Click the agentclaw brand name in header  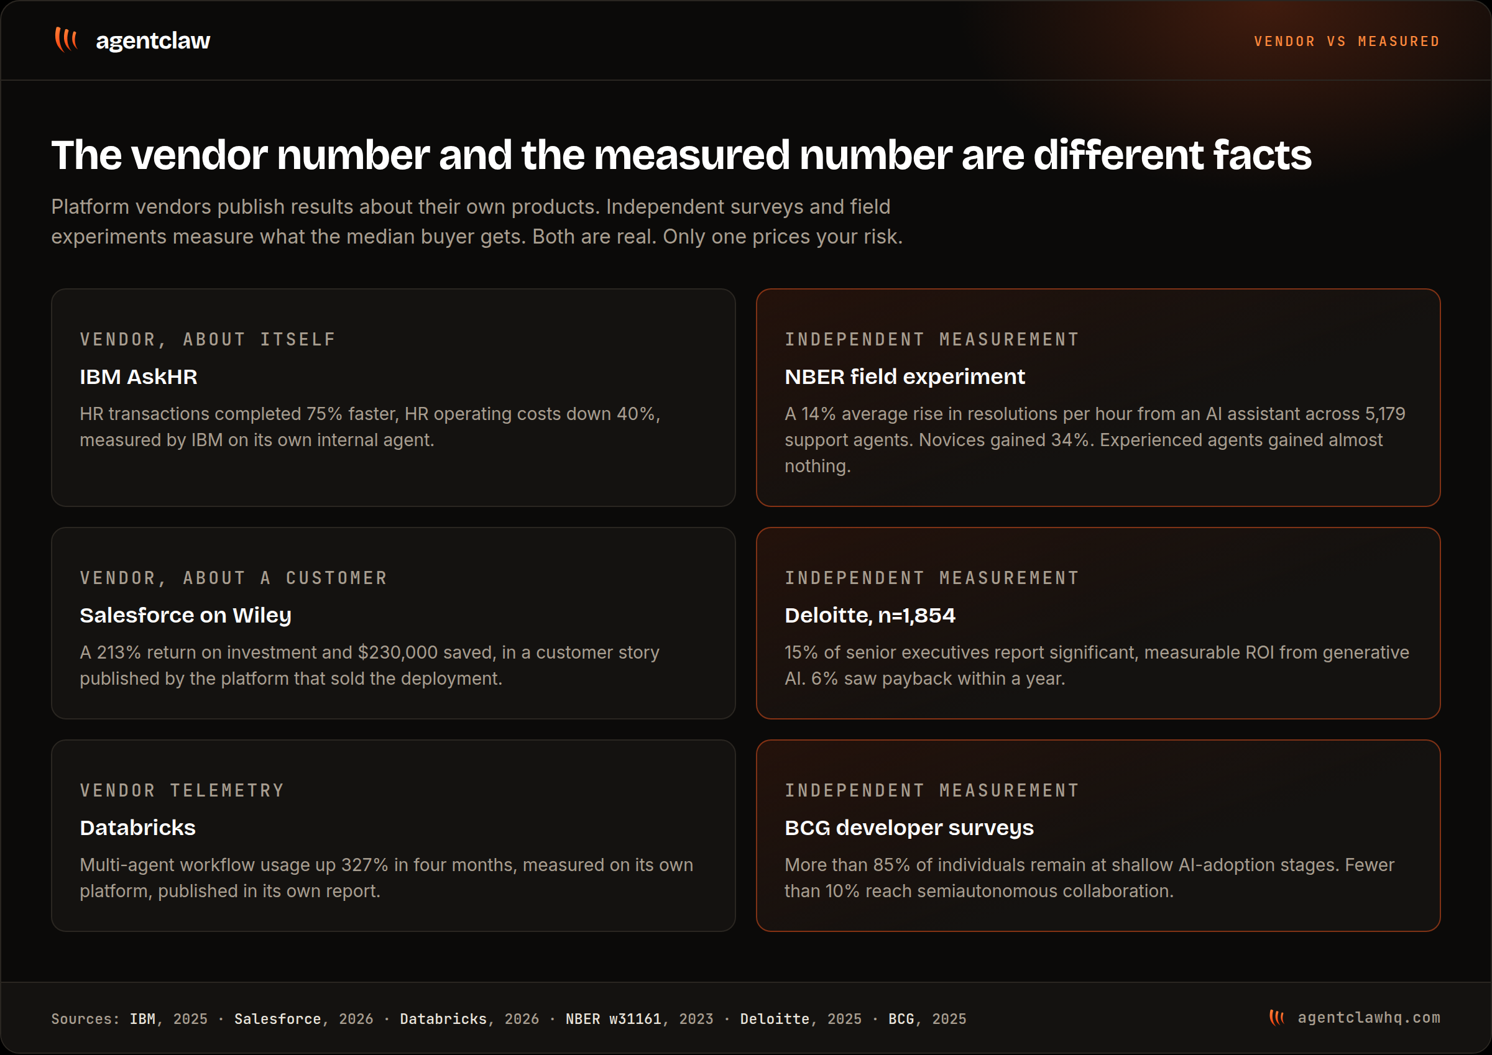(x=153, y=41)
